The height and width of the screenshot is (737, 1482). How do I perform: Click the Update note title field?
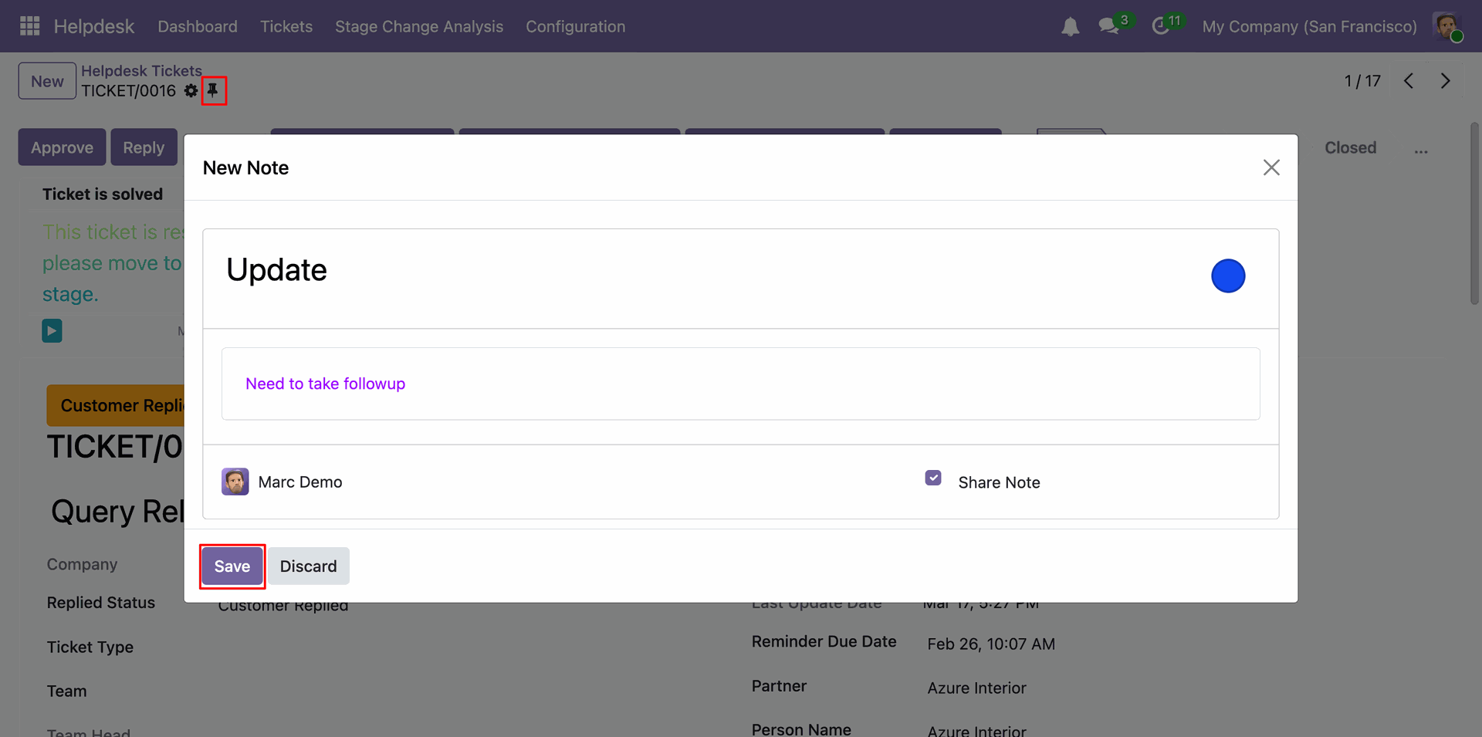pyautogui.click(x=277, y=271)
